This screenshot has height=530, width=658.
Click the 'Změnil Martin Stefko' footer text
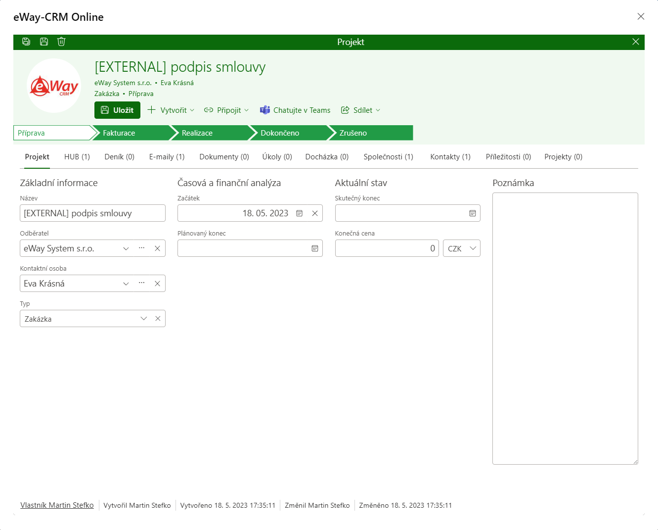click(317, 505)
